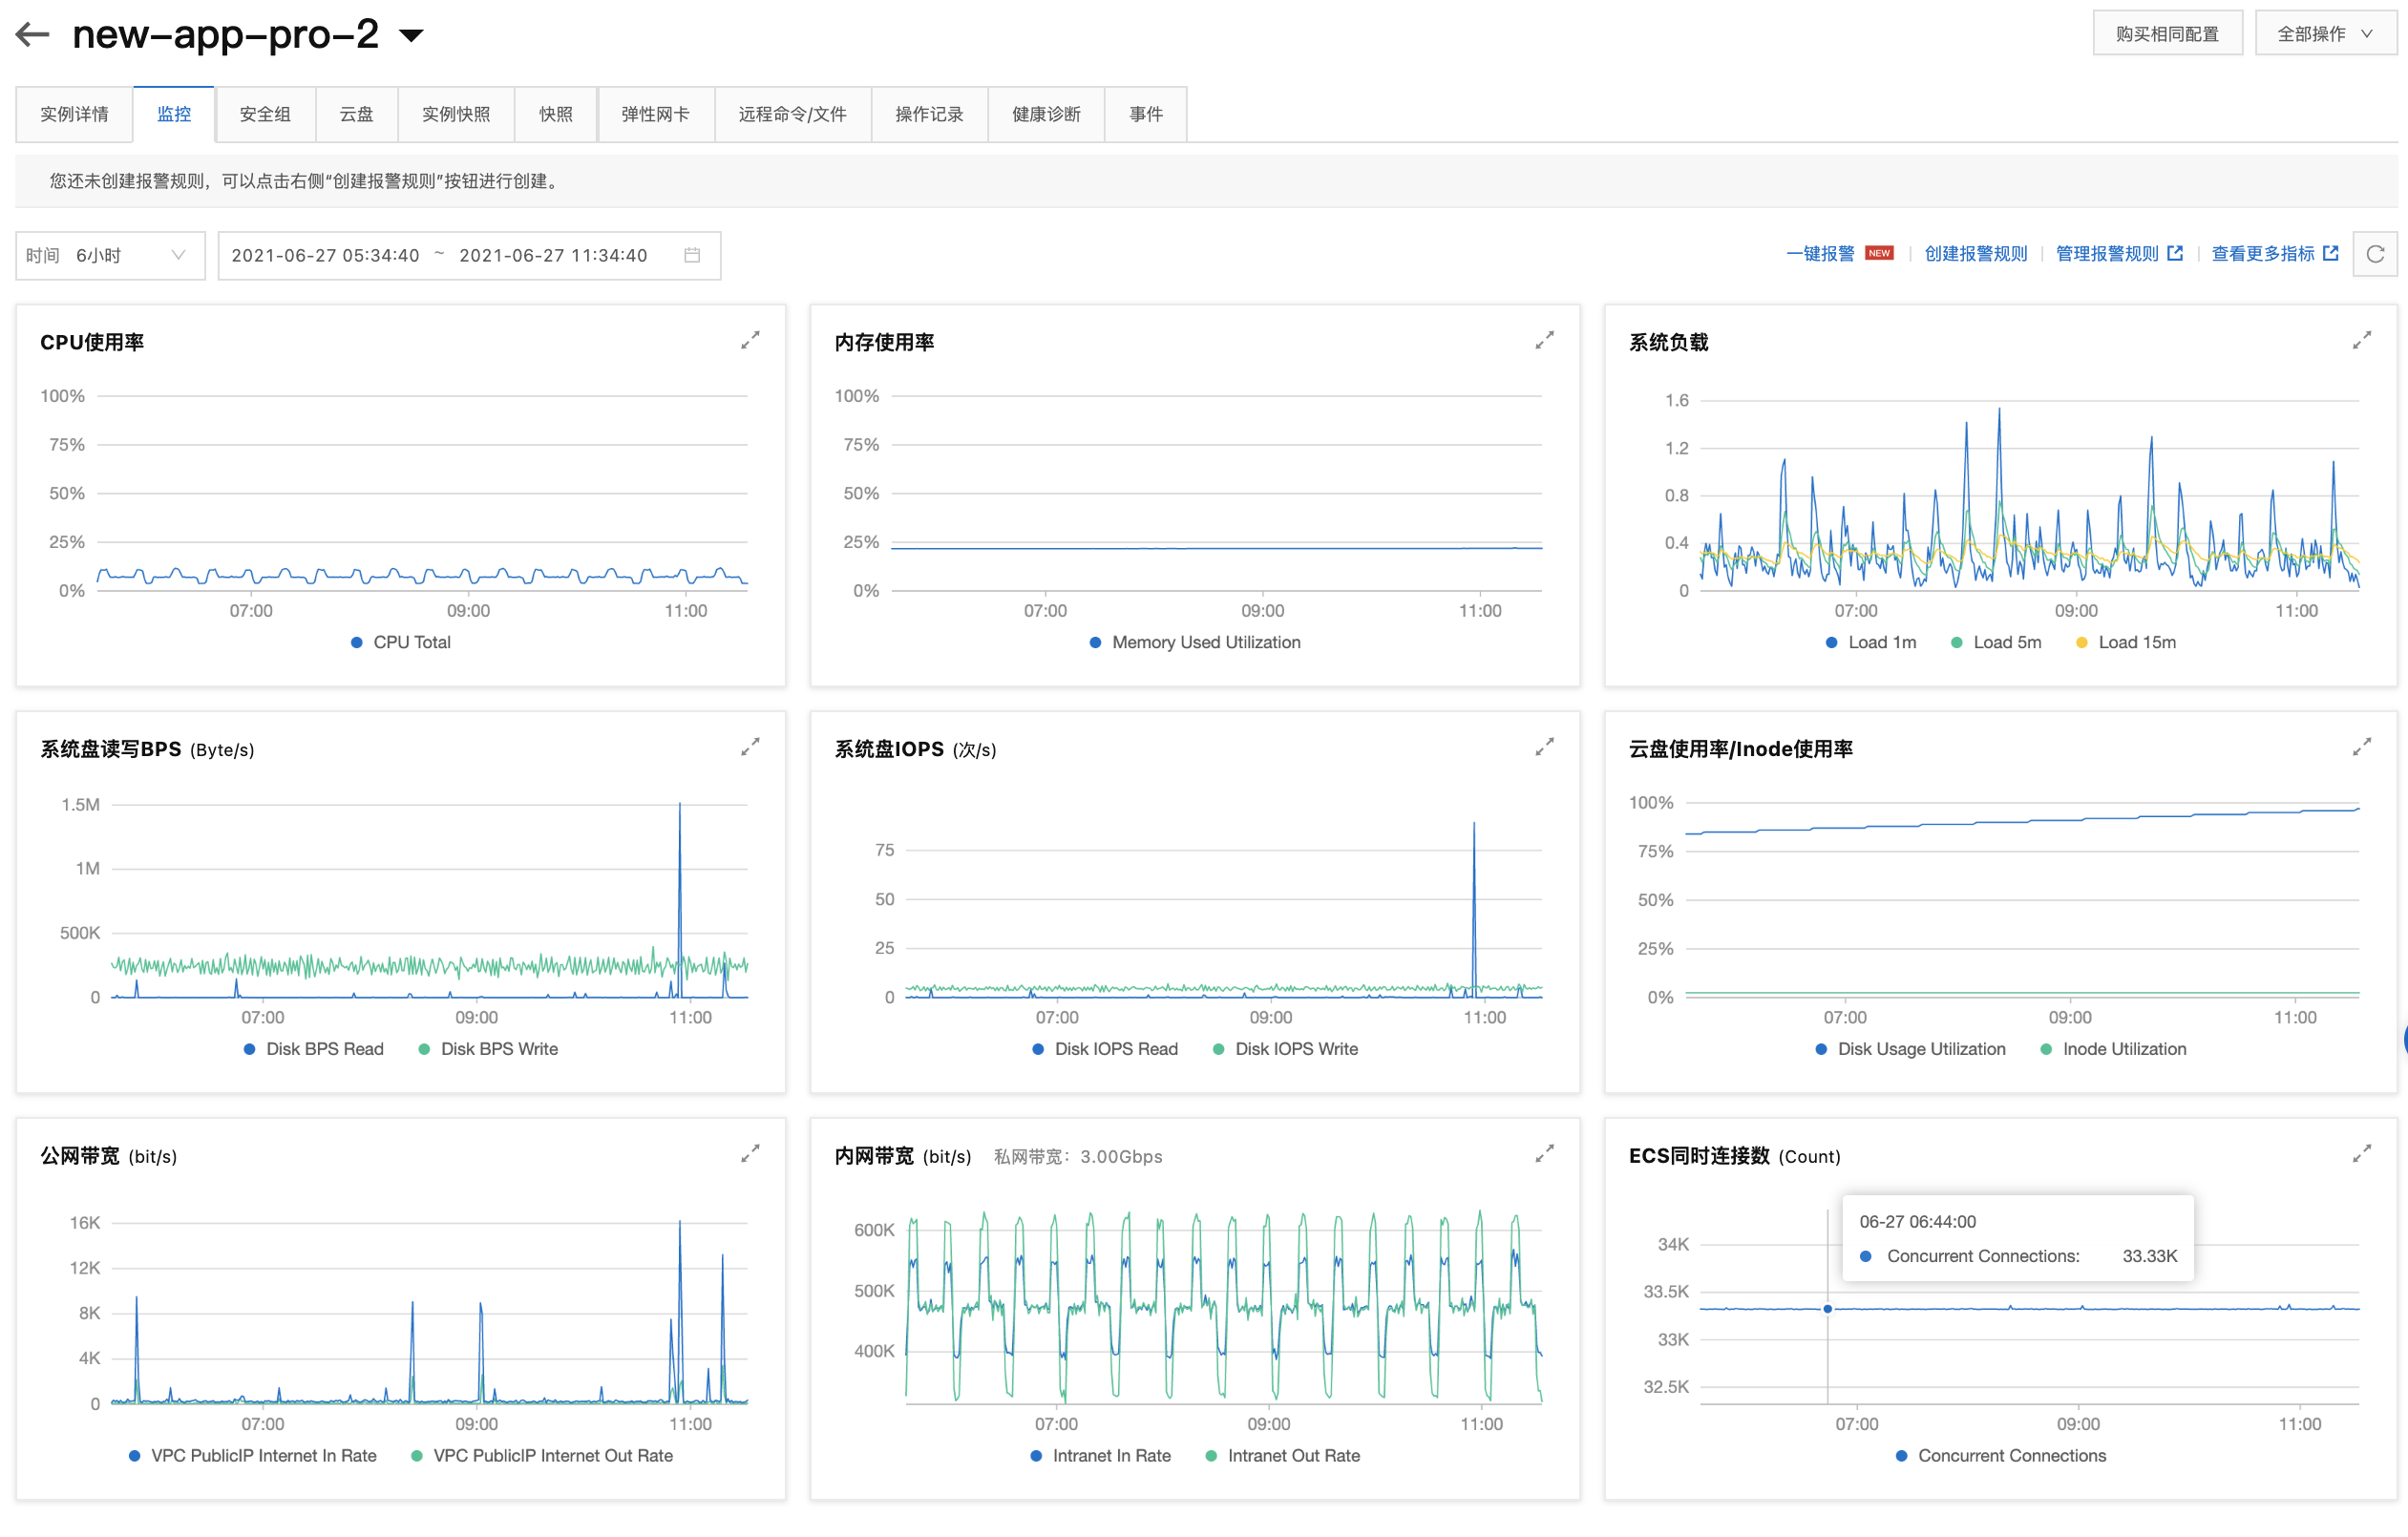The width and height of the screenshot is (2408, 1537).
Task: Click the external-link icon beside 管理报警规则
Action: click(2175, 254)
